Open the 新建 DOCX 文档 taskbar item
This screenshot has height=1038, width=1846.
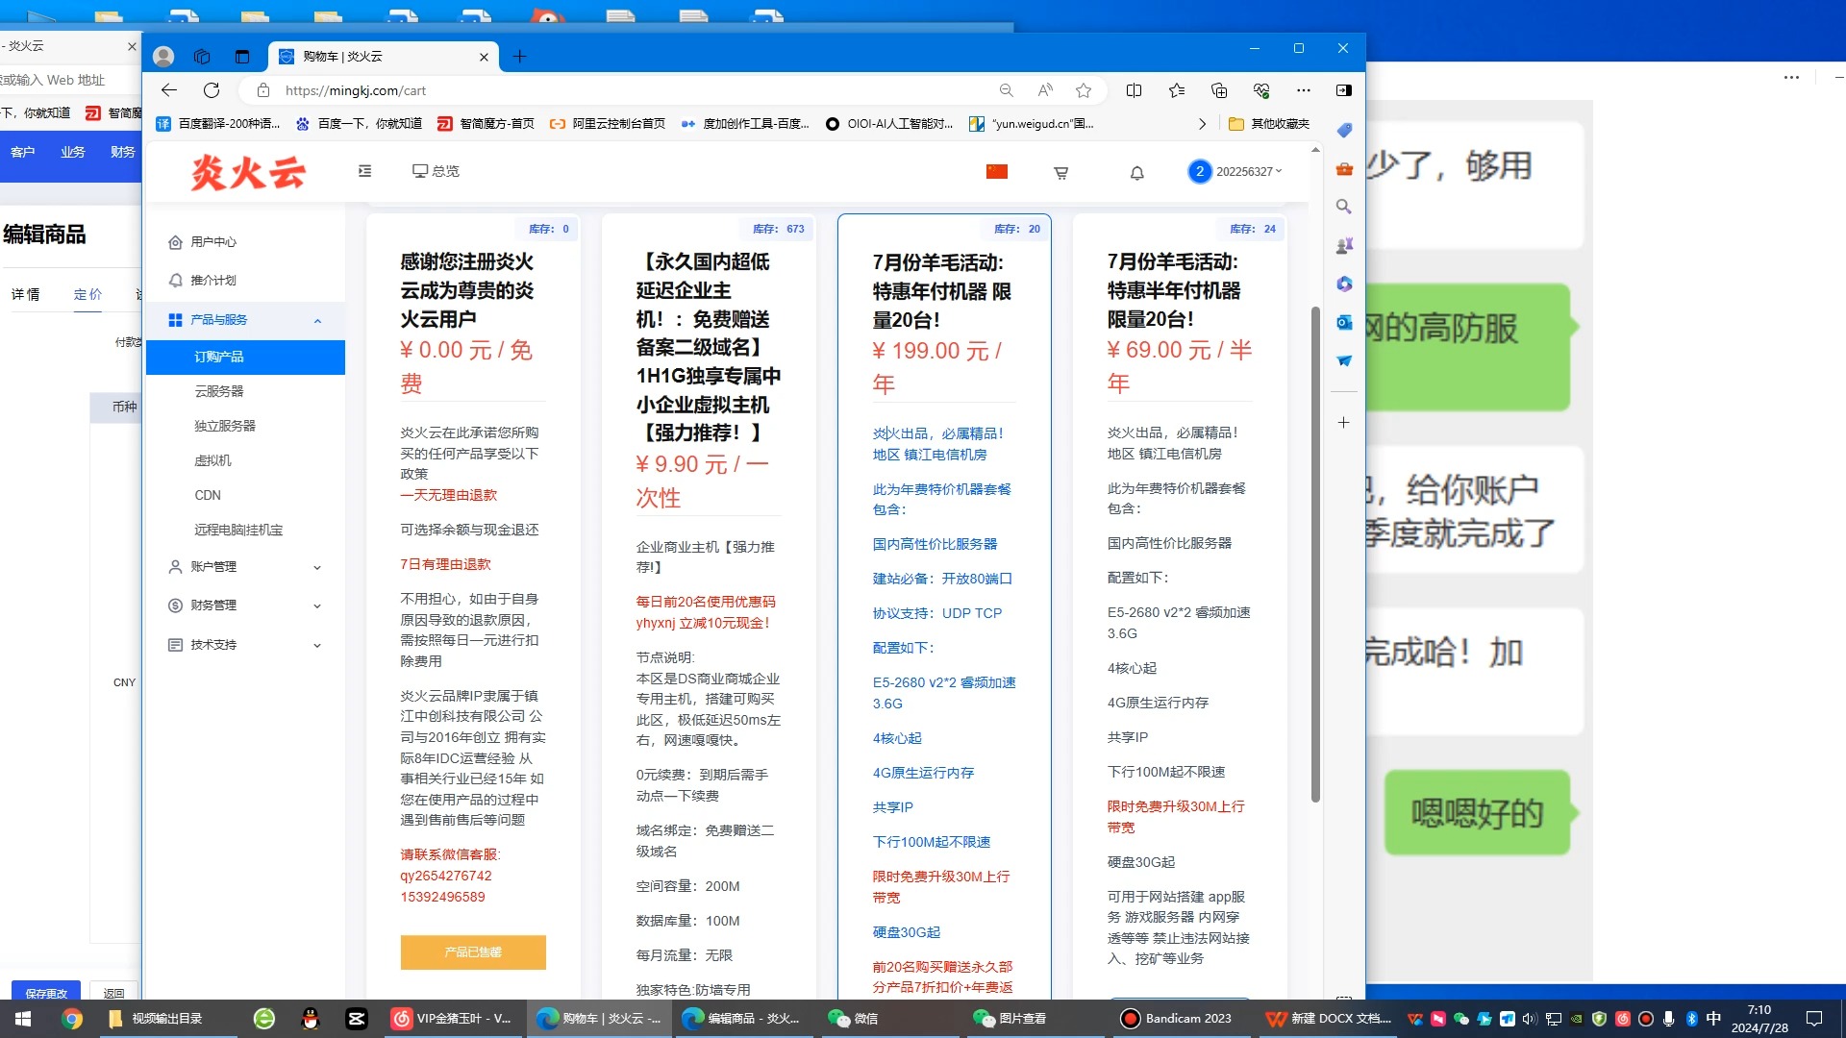click(x=1329, y=1019)
